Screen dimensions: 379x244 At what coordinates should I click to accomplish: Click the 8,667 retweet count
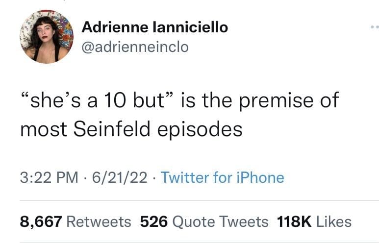tap(41, 221)
